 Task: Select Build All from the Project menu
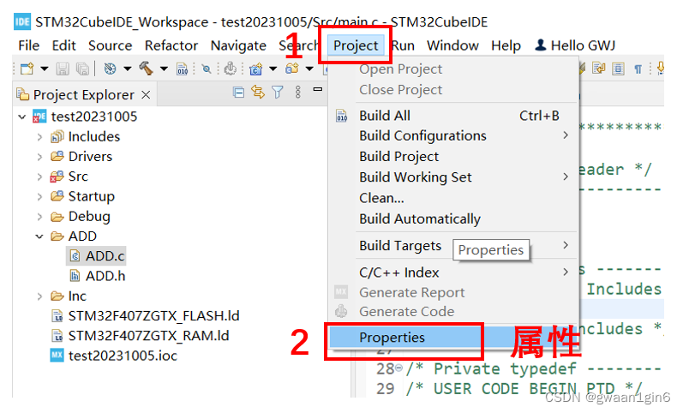[453, 116]
